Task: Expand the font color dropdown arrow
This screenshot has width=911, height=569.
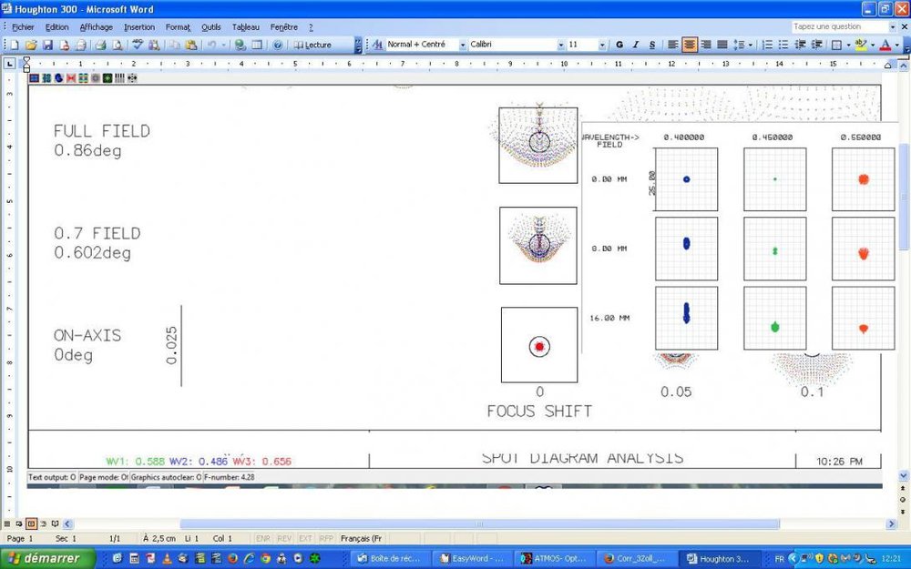Action: [x=896, y=45]
